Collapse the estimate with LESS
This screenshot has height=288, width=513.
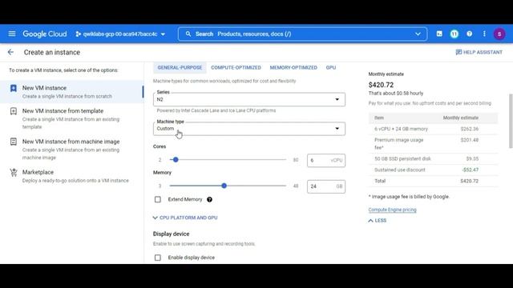(x=378, y=221)
